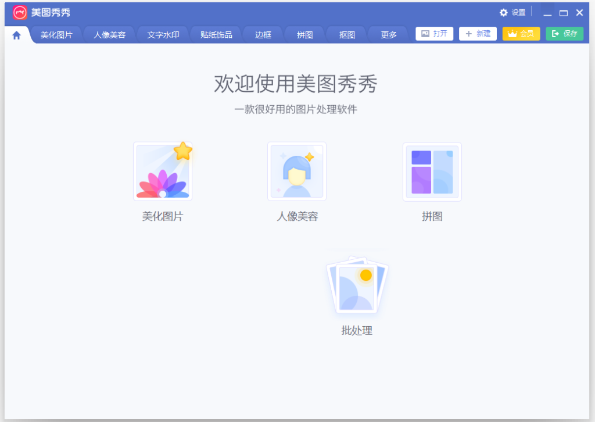Switch to the 文字水印 tab
Image resolution: width=595 pixels, height=422 pixels.
click(x=163, y=34)
